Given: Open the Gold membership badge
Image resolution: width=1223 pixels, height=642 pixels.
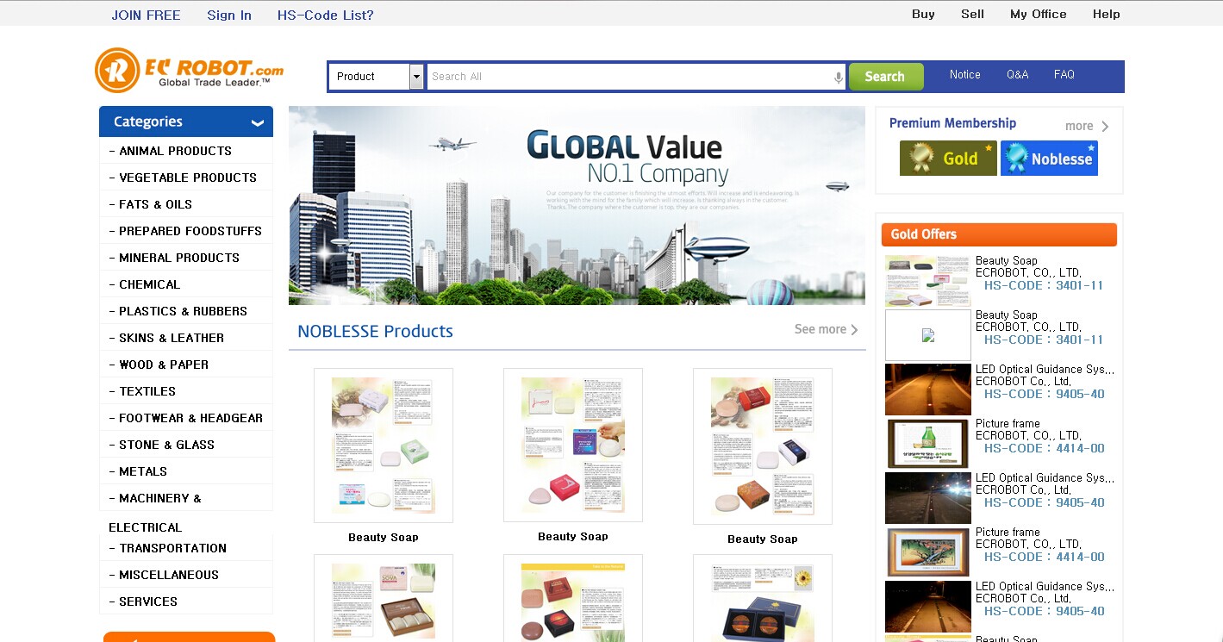Looking at the screenshot, I should click(x=948, y=159).
